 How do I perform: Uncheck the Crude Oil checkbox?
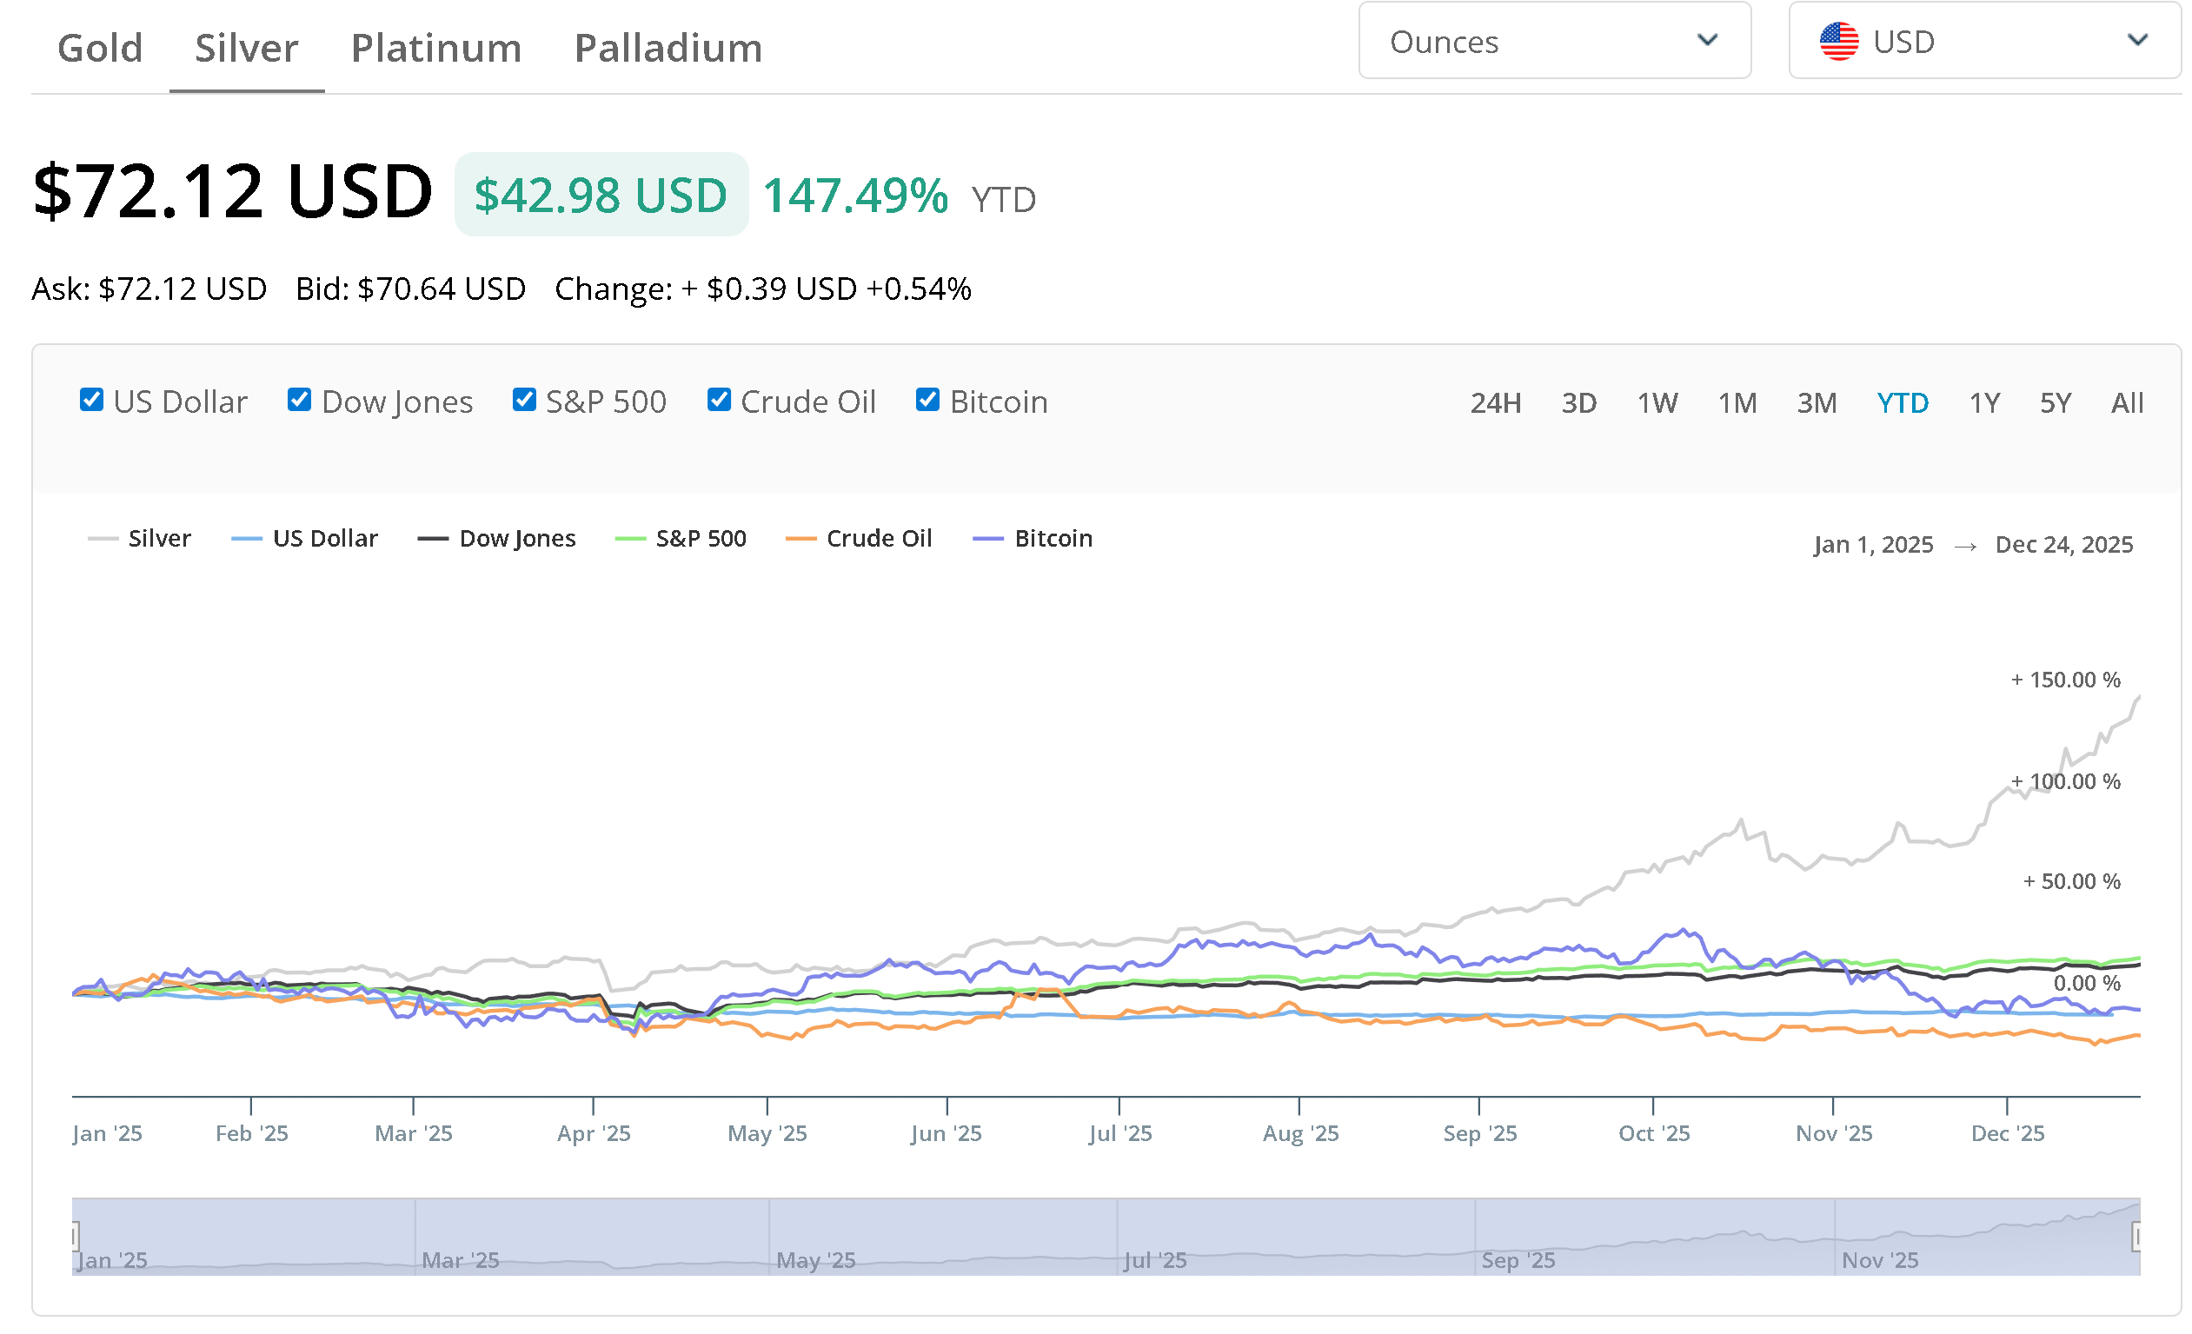pos(719,400)
